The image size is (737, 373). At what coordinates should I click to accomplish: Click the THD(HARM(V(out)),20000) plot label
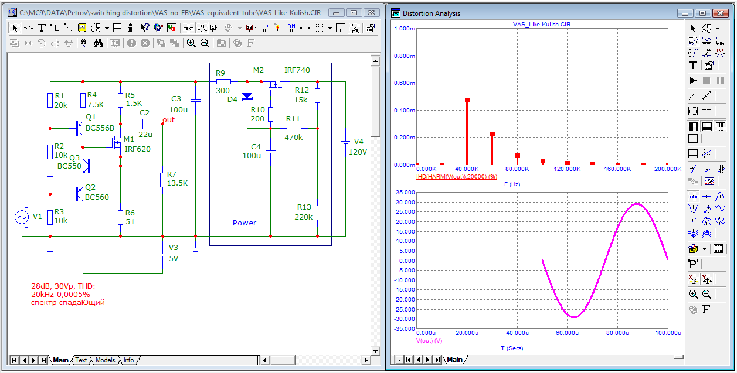(x=457, y=176)
